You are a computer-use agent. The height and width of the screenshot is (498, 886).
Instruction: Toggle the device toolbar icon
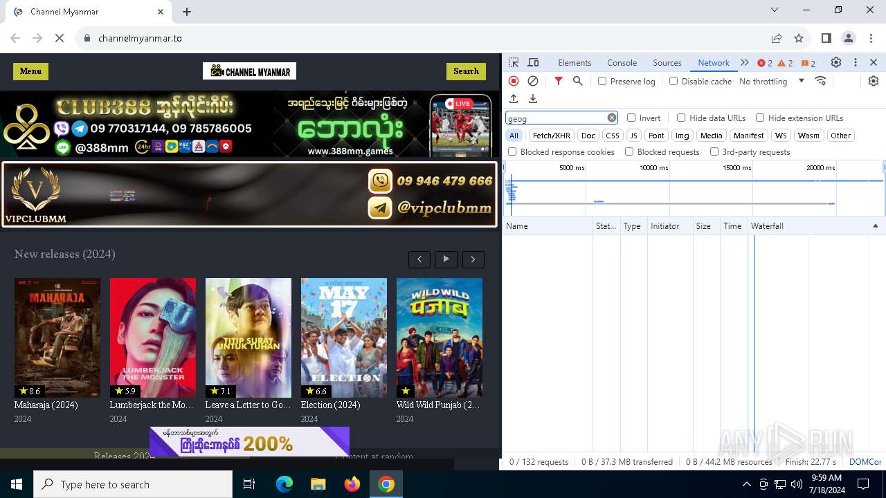tap(533, 62)
